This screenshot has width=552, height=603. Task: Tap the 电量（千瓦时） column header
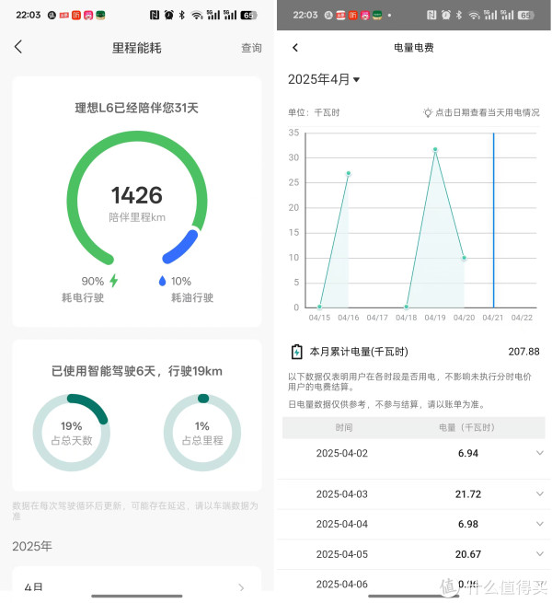[x=466, y=427]
